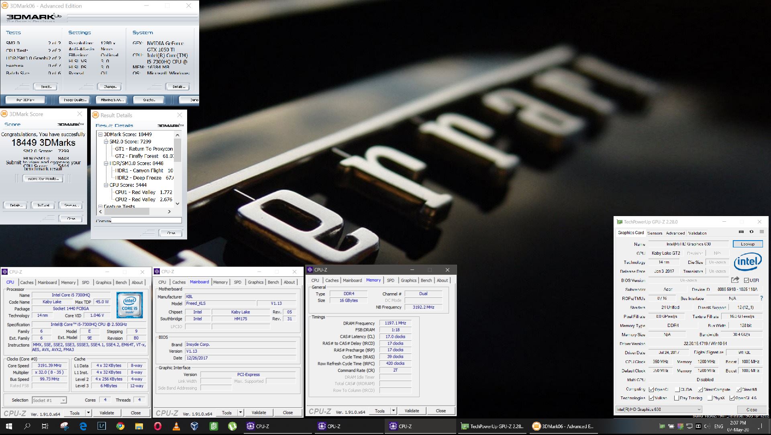
Task: Toggle the CUDA checkbox
Action: tap(677, 389)
